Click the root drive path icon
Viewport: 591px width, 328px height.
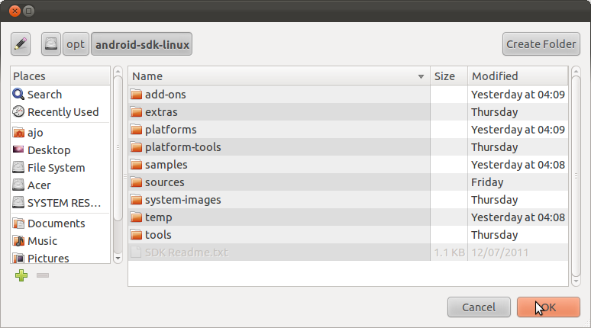(x=51, y=44)
